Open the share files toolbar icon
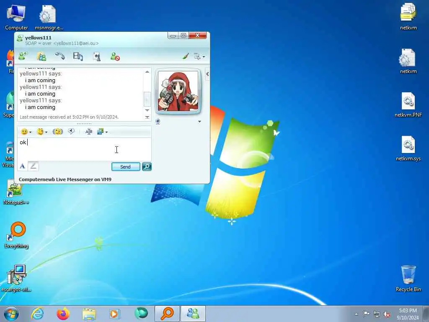The image size is (429, 322). (41, 57)
